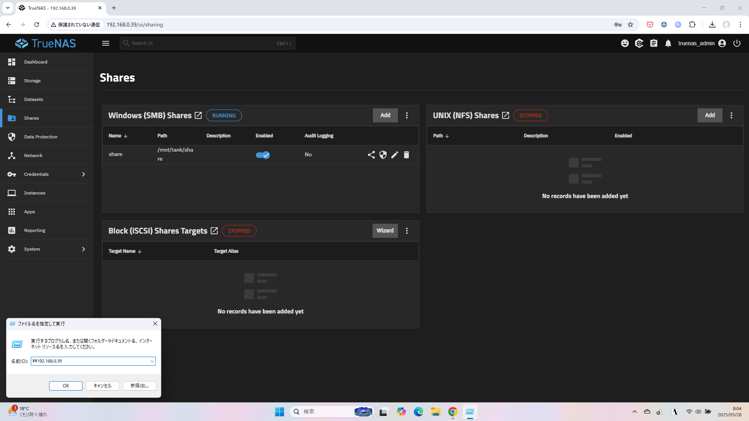Click the Apps grid icon
The width and height of the screenshot is (749, 421).
(12, 212)
